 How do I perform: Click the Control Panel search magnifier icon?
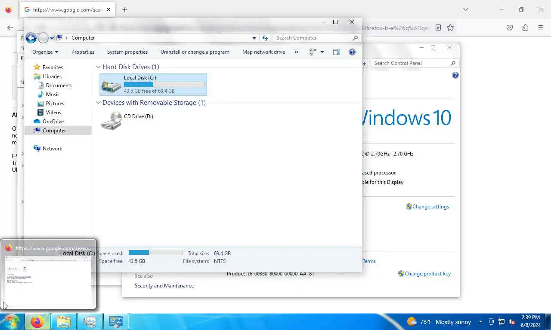tap(453, 63)
